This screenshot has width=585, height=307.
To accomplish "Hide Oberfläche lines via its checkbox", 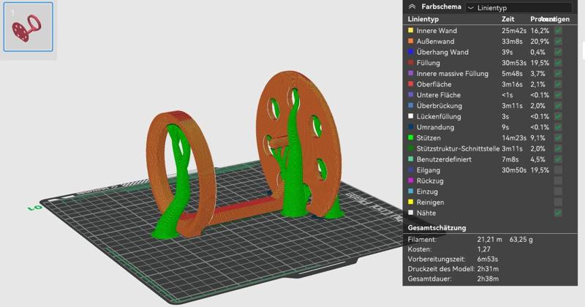I will tap(558, 84).
